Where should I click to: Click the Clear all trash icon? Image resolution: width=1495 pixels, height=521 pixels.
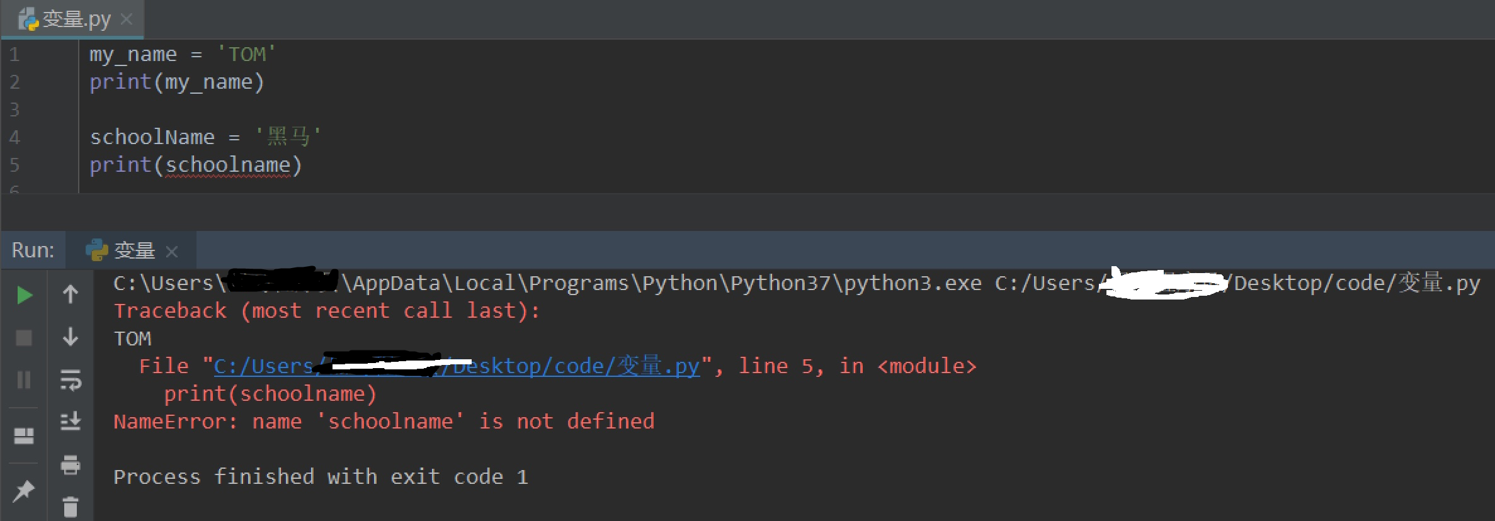tap(71, 507)
